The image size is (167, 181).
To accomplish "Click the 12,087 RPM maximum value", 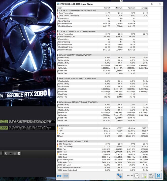I will [130, 136].
